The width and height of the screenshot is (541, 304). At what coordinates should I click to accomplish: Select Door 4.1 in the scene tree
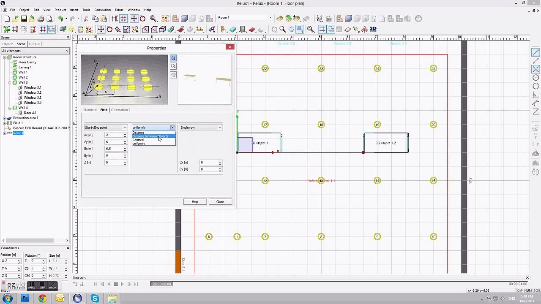[x=30, y=113]
